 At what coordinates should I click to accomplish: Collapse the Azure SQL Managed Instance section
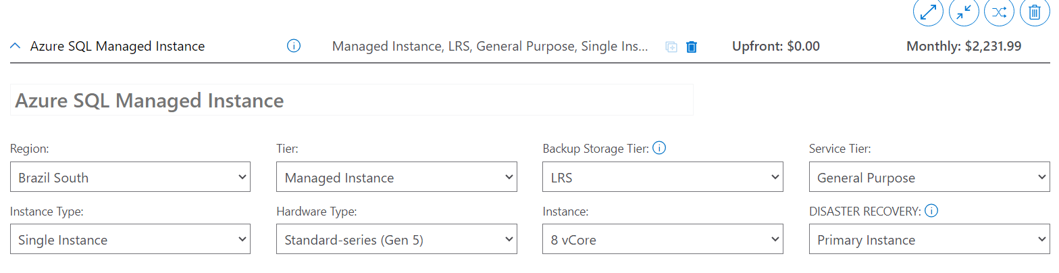click(x=16, y=47)
